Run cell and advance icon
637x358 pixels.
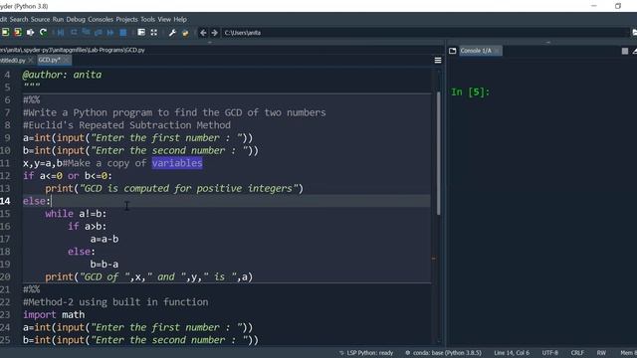[x=18, y=33]
